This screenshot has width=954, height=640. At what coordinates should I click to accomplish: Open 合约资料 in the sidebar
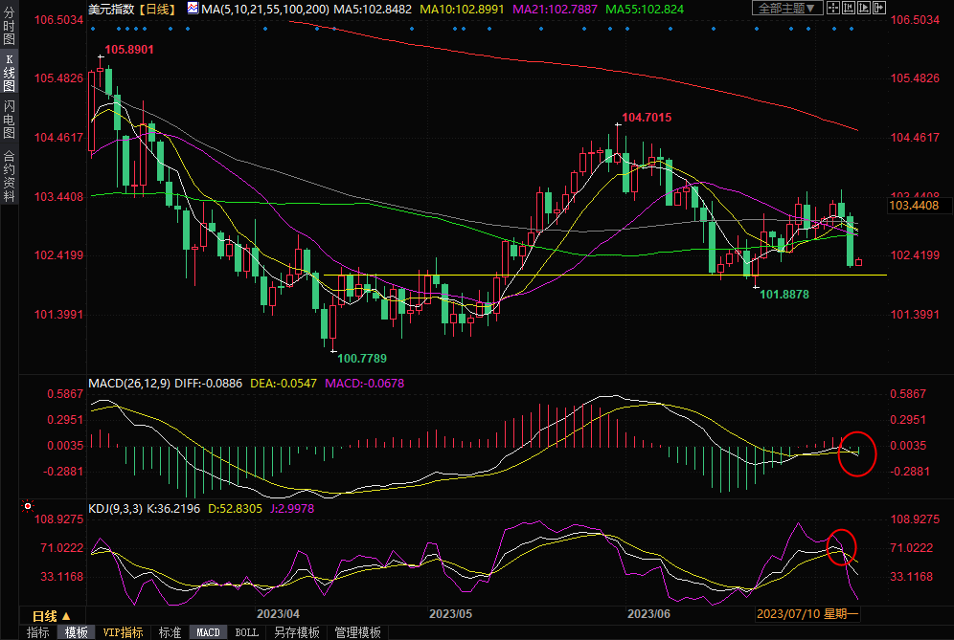pyautogui.click(x=9, y=175)
